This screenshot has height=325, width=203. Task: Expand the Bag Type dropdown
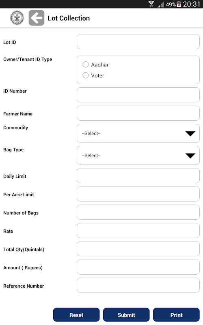tap(138, 156)
